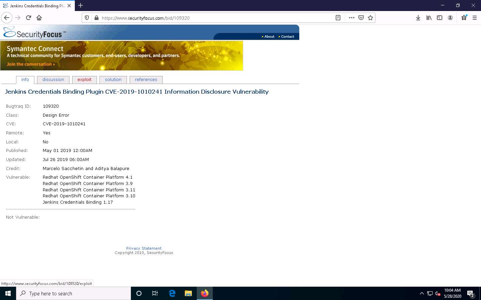Go back to the previous page
Screen dimensions: 481x300
(7, 18)
